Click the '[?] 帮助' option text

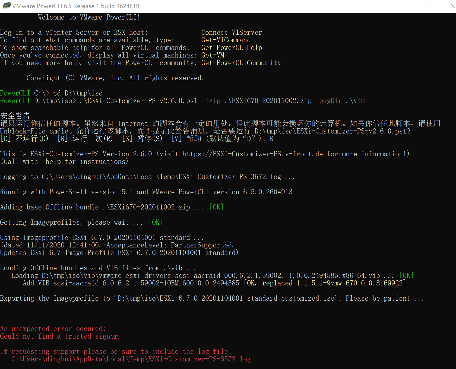pos(186,139)
